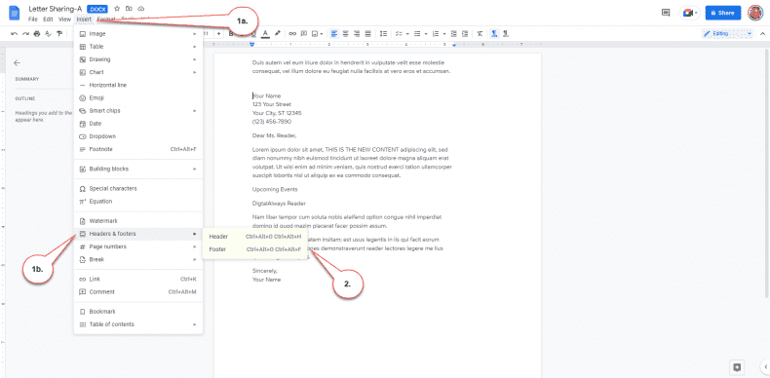Expand the Building blocks submenu arrow

coord(195,169)
